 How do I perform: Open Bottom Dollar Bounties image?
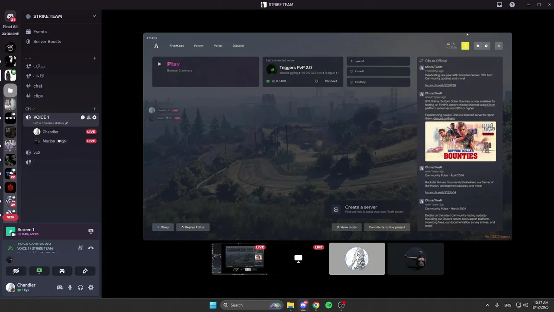point(461,141)
